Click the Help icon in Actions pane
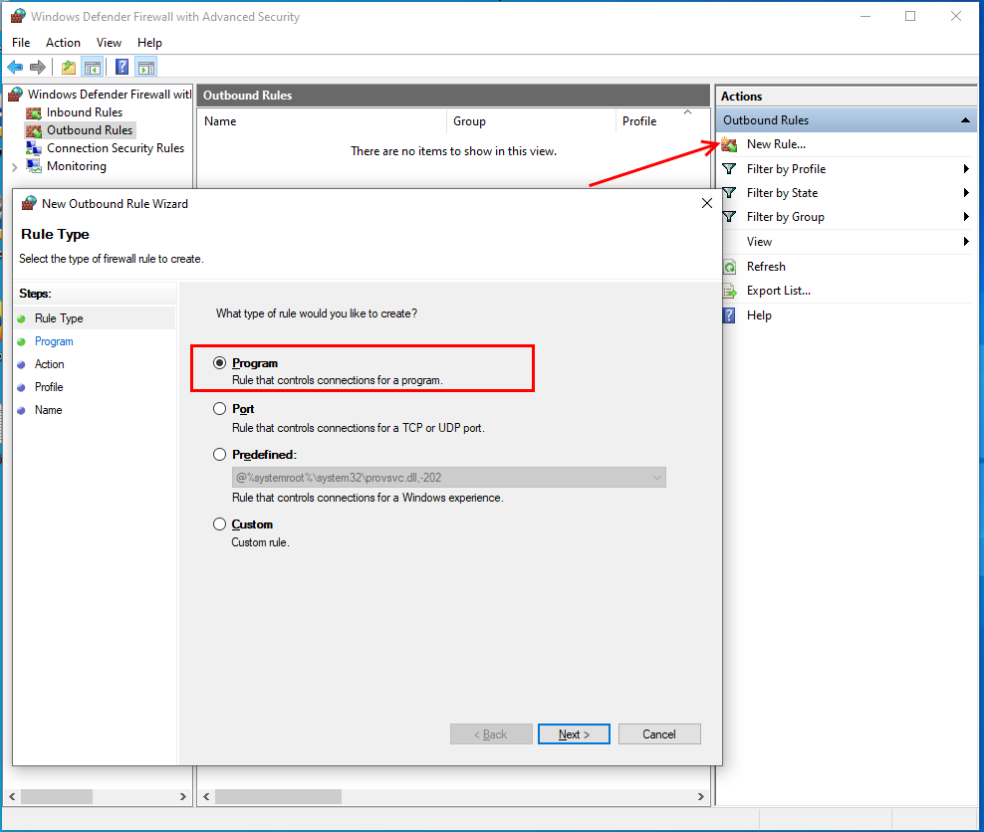Viewport: 984px width, 832px height. tap(729, 315)
